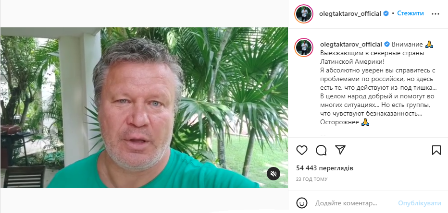Open the three-dots post options menu
448x213 pixels.
(x=436, y=14)
